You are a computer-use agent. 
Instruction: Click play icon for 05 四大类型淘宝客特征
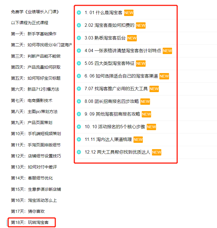tap(79, 63)
